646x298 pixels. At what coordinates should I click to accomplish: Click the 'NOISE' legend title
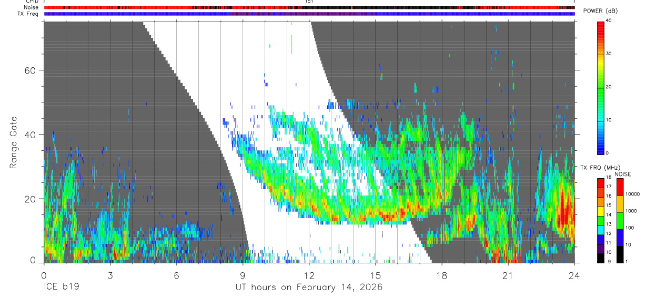click(623, 174)
